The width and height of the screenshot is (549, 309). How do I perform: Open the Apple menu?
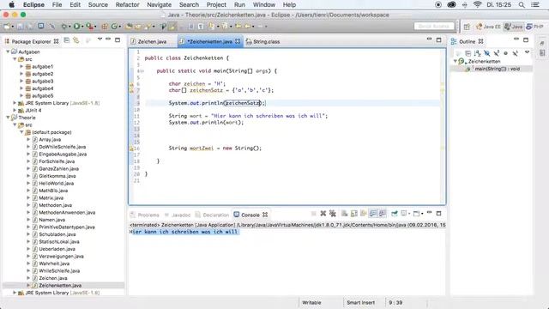click(x=11, y=4)
